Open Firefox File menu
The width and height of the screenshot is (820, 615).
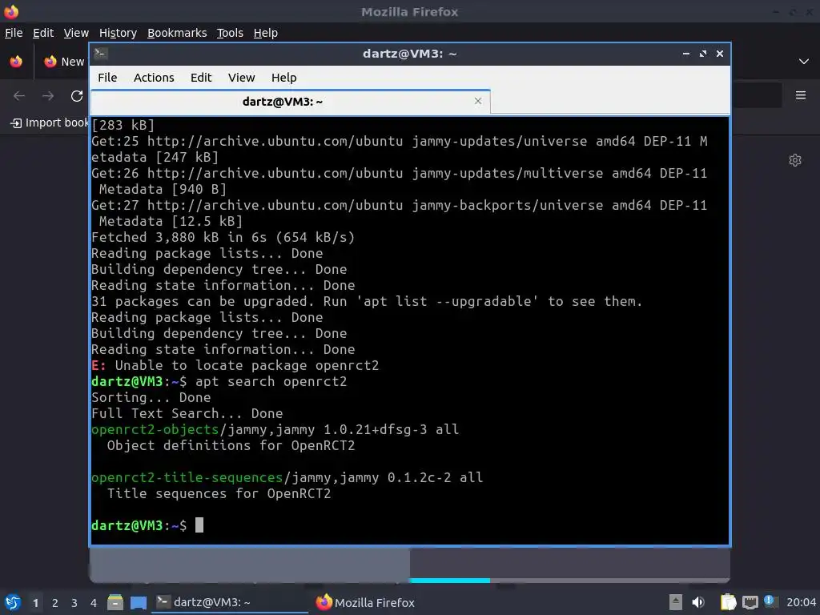click(14, 33)
